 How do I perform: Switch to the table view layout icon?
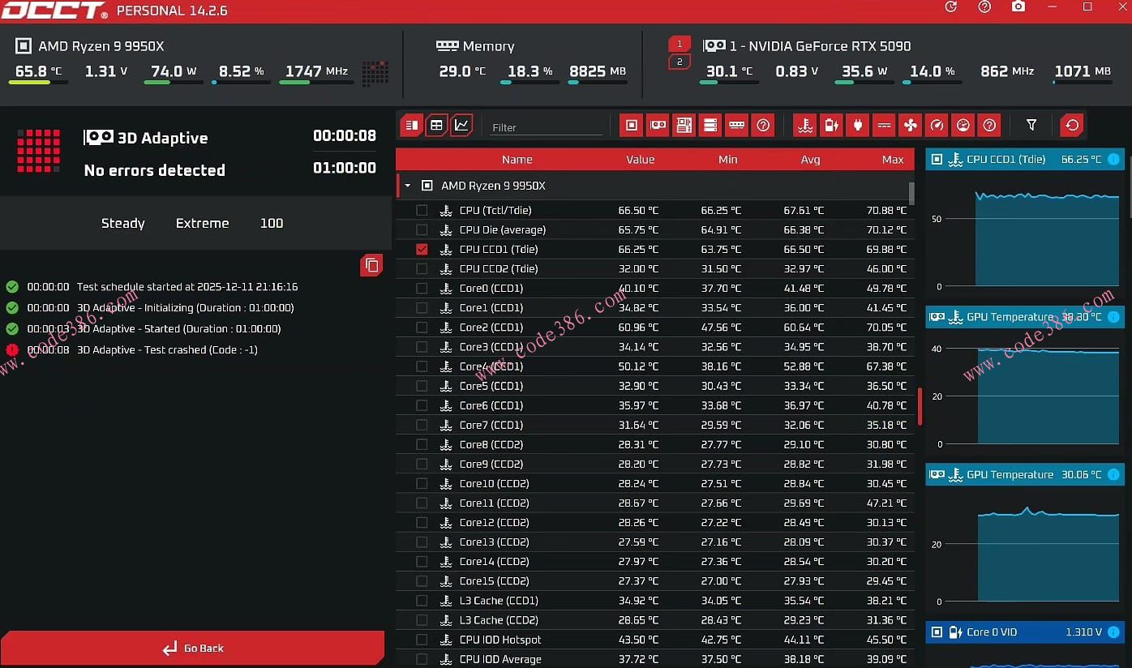pos(436,125)
